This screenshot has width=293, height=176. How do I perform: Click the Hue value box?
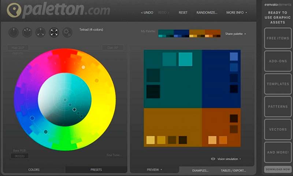18,48
